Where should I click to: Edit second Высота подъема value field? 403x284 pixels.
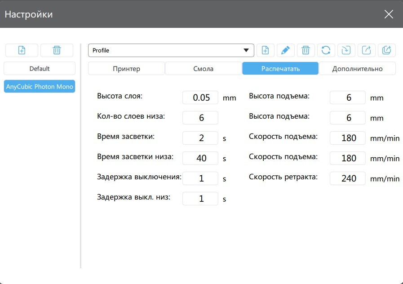(x=347, y=118)
